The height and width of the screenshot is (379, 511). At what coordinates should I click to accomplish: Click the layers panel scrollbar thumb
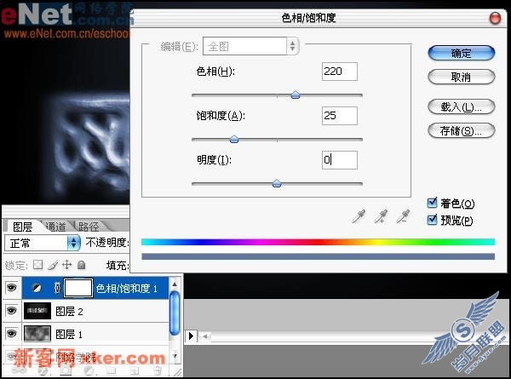[175, 313]
